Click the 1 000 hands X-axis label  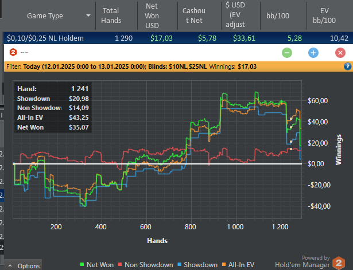235,227
